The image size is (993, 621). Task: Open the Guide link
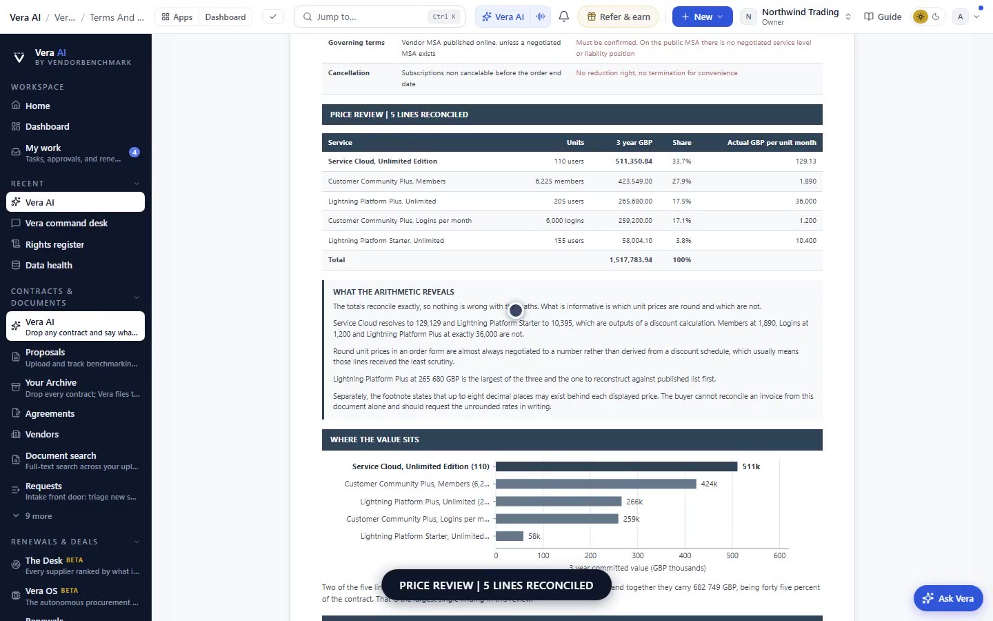click(x=883, y=17)
